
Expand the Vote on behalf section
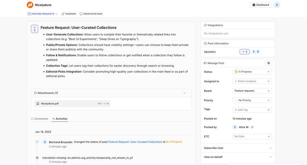pyautogui.click(x=238, y=157)
